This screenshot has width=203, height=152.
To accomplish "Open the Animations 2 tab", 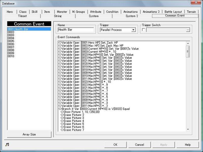I will pyautogui.click(x=151, y=12).
